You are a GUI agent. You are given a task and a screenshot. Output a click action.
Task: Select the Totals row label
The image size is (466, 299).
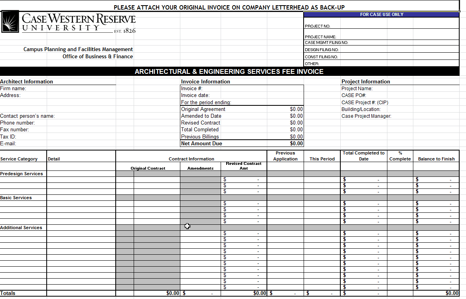8,293
